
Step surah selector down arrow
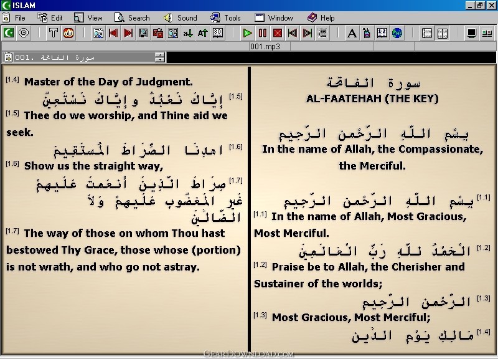pyautogui.click(x=160, y=60)
